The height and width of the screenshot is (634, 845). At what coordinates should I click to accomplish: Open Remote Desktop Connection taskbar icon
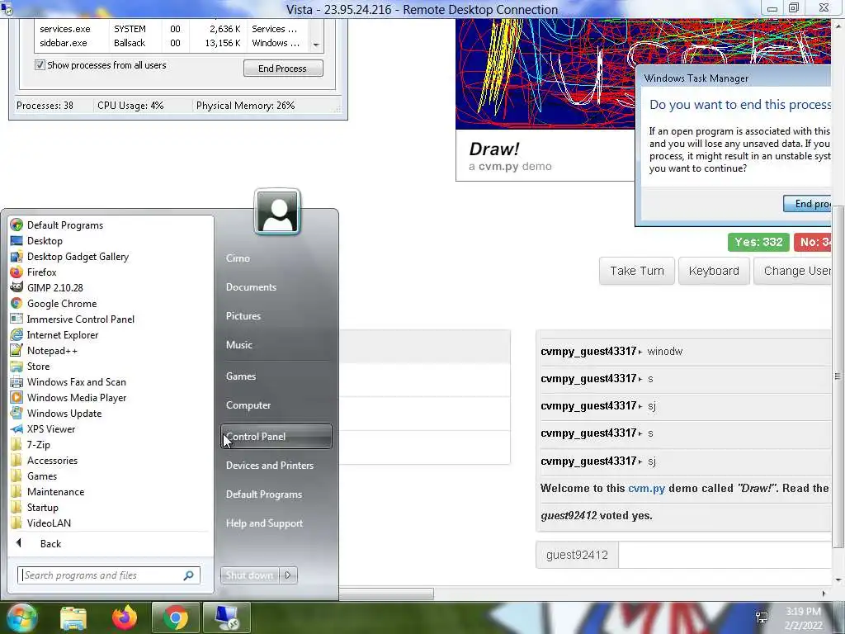[x=226, y=617]
